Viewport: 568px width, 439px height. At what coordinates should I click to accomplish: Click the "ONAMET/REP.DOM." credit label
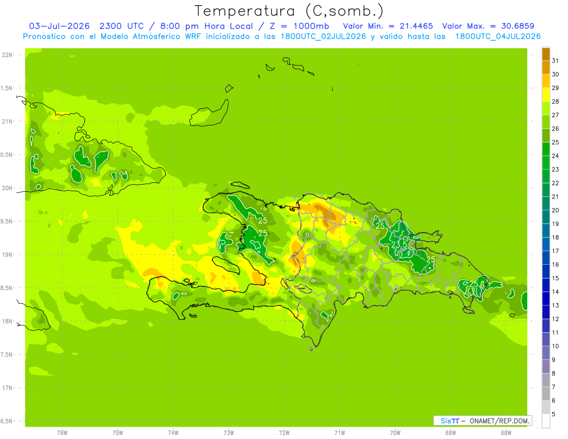499,421
